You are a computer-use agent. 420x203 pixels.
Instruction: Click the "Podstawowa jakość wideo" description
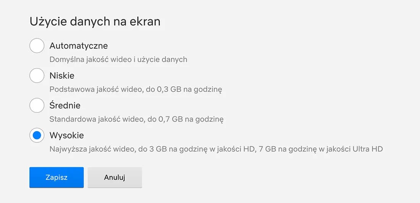[136, 90]
